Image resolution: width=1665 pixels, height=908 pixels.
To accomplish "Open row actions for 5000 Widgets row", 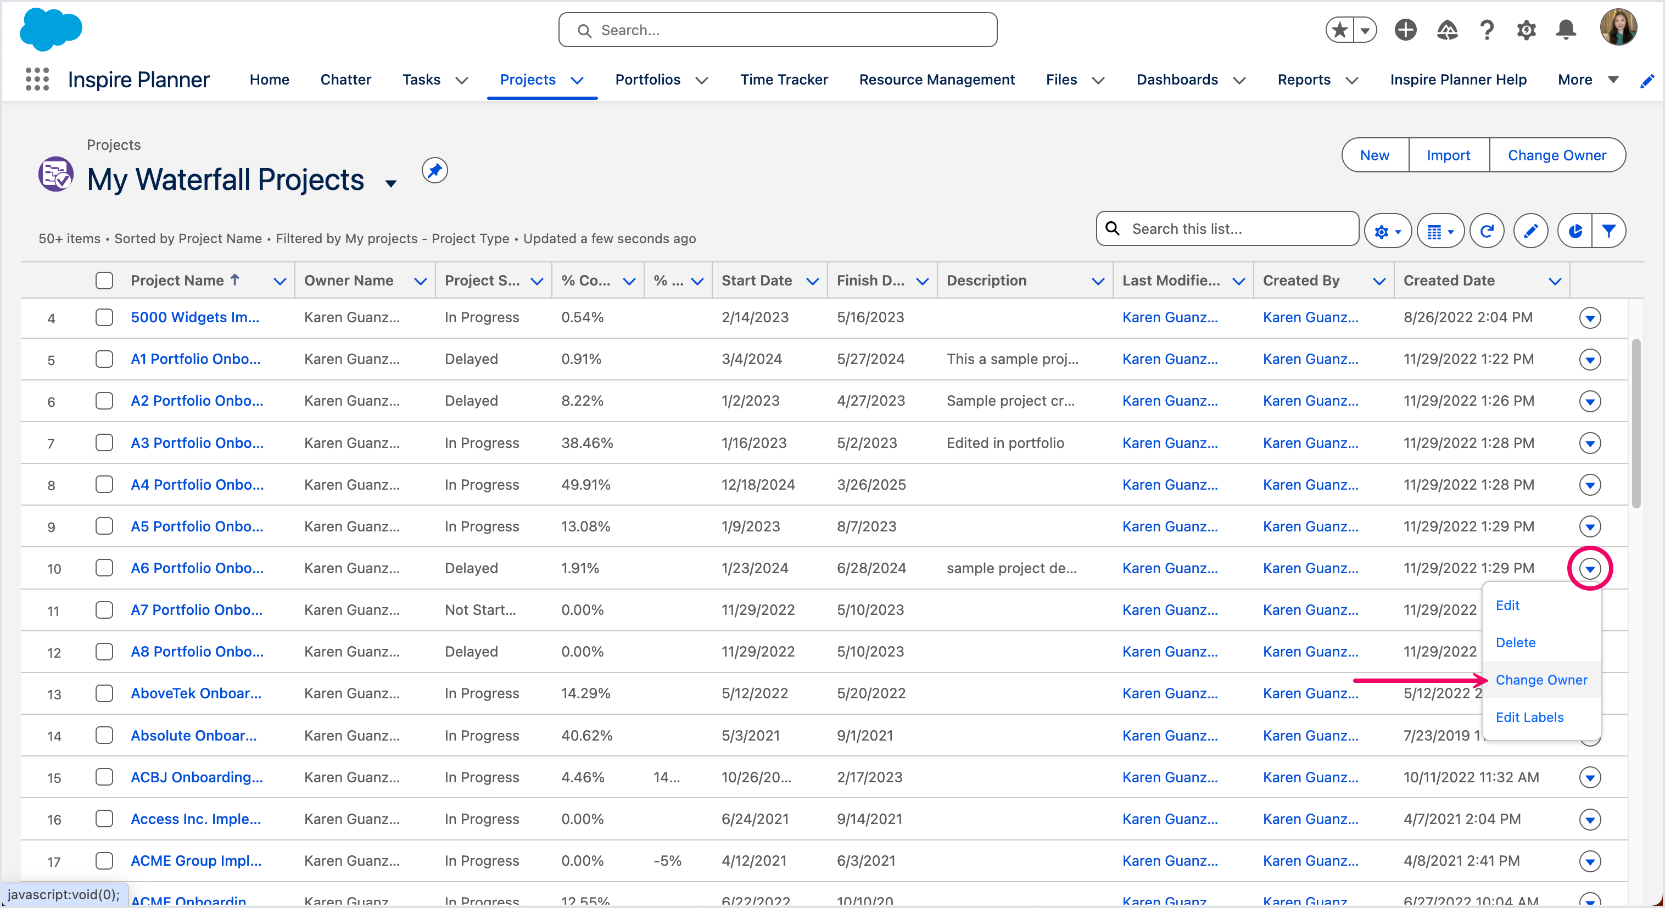I will coord(1589,317).
